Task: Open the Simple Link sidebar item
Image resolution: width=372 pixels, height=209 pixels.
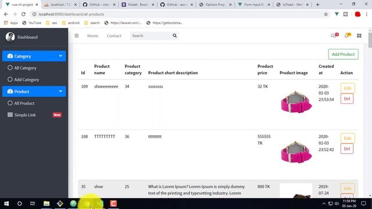Action: pyautogui.click(x=34, y=115)
